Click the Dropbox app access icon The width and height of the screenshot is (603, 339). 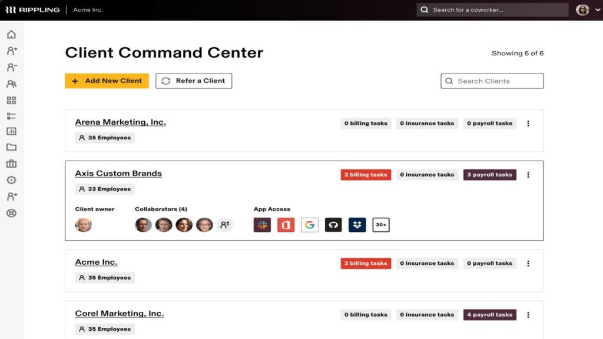(x=357, y=225)
